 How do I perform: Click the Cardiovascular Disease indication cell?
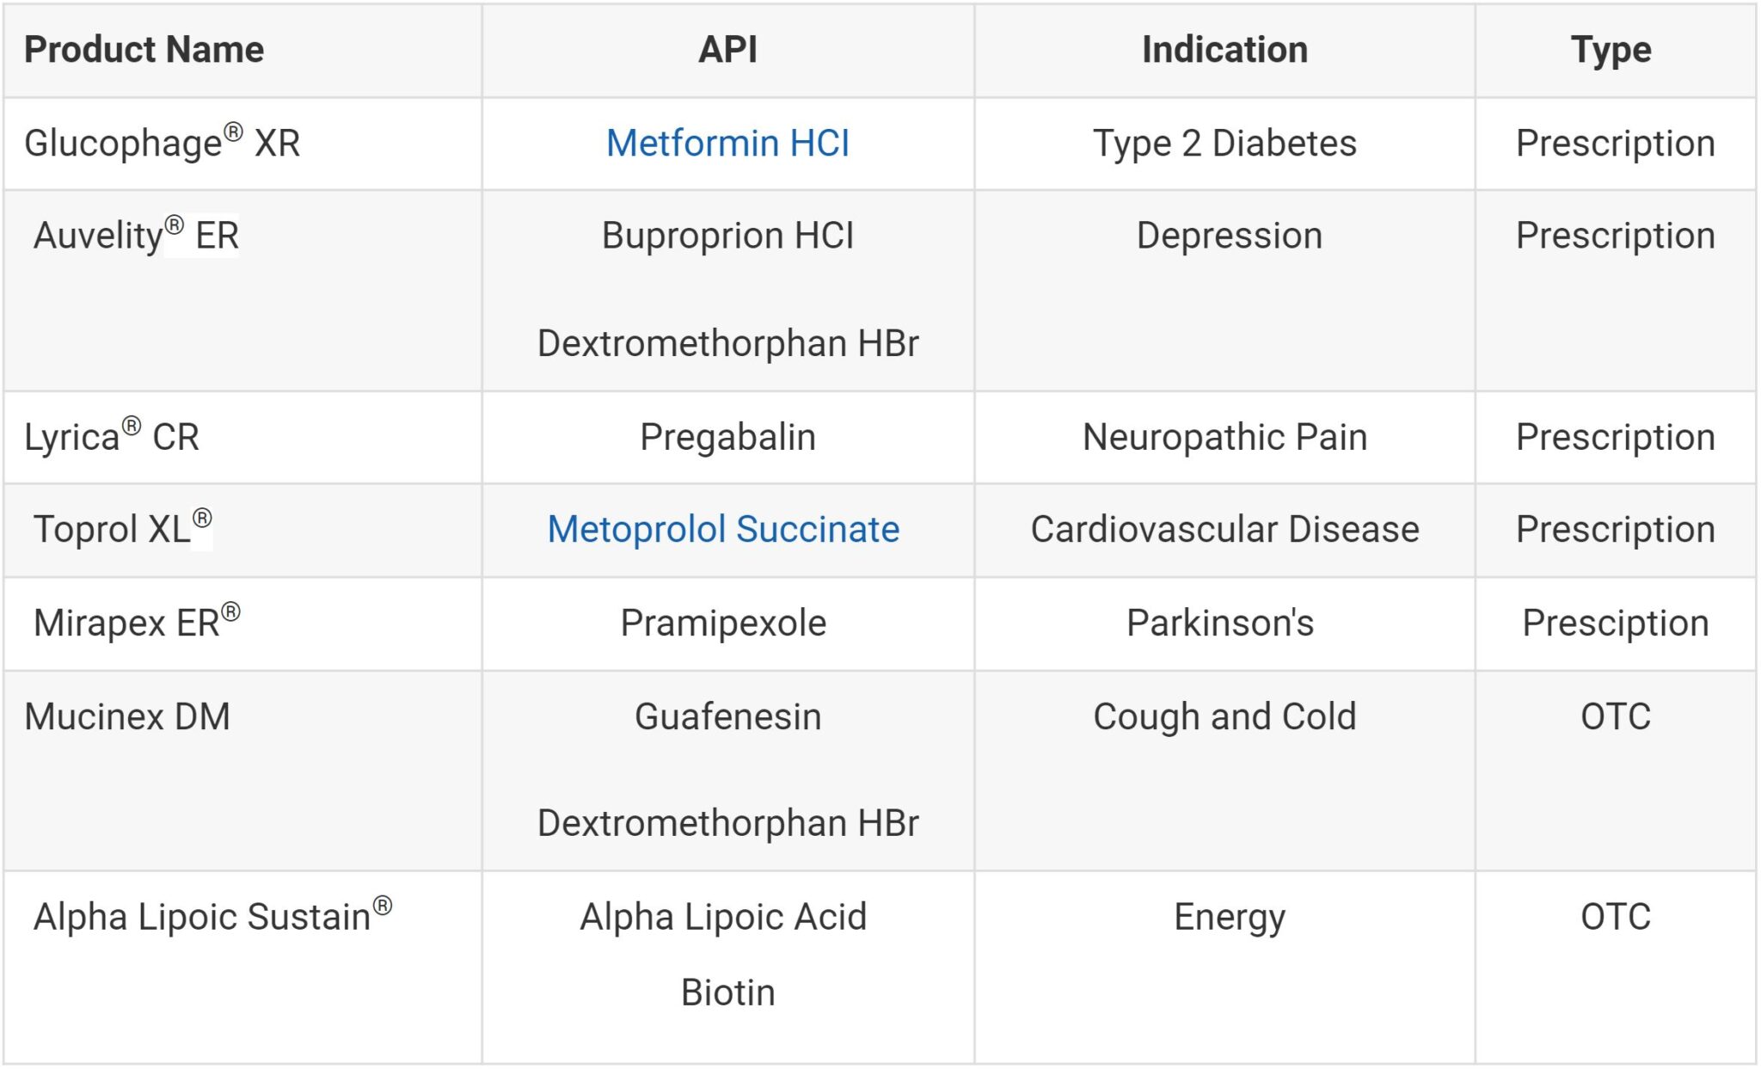(x=1224, y=529)
